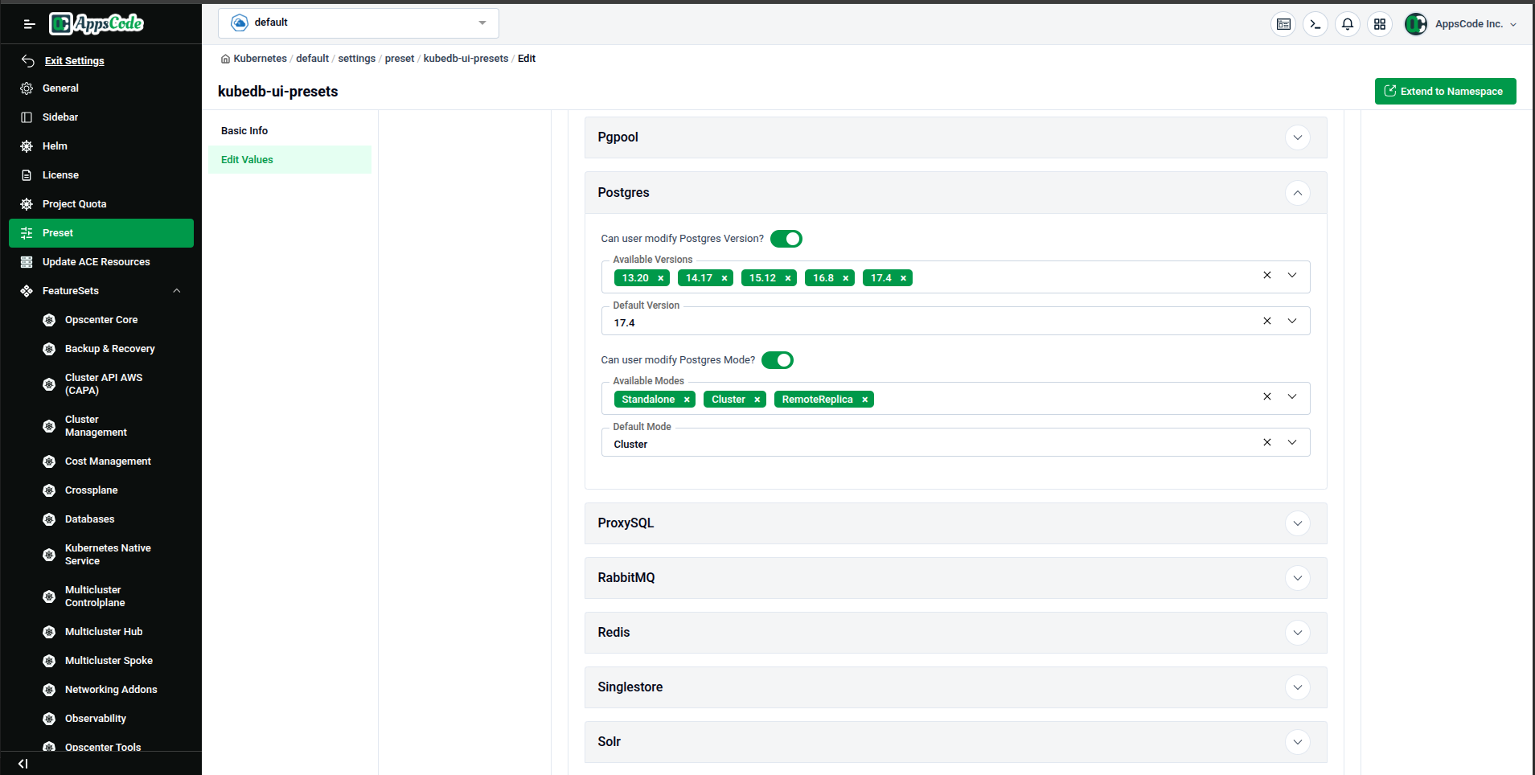Disable 'Can user modify Postgres Mode?'
Viewport: 1535px width, 775px height.
pos(777,360)
